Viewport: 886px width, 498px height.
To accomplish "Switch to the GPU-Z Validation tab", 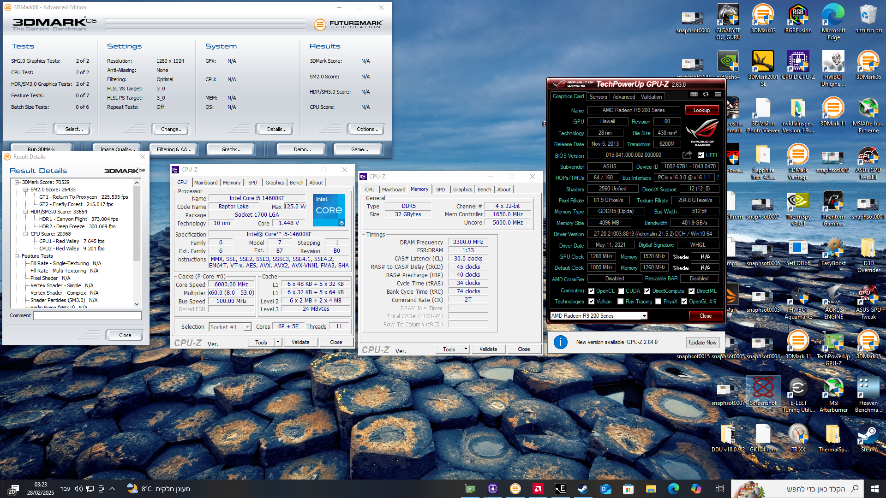I will point(651,97).
